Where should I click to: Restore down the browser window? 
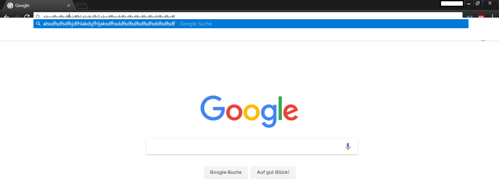coord(478,3)
